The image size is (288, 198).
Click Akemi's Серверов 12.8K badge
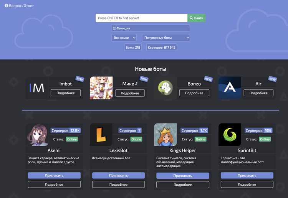pos(66,130)
